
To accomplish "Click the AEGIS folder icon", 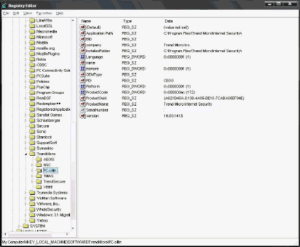I will 39,159.
